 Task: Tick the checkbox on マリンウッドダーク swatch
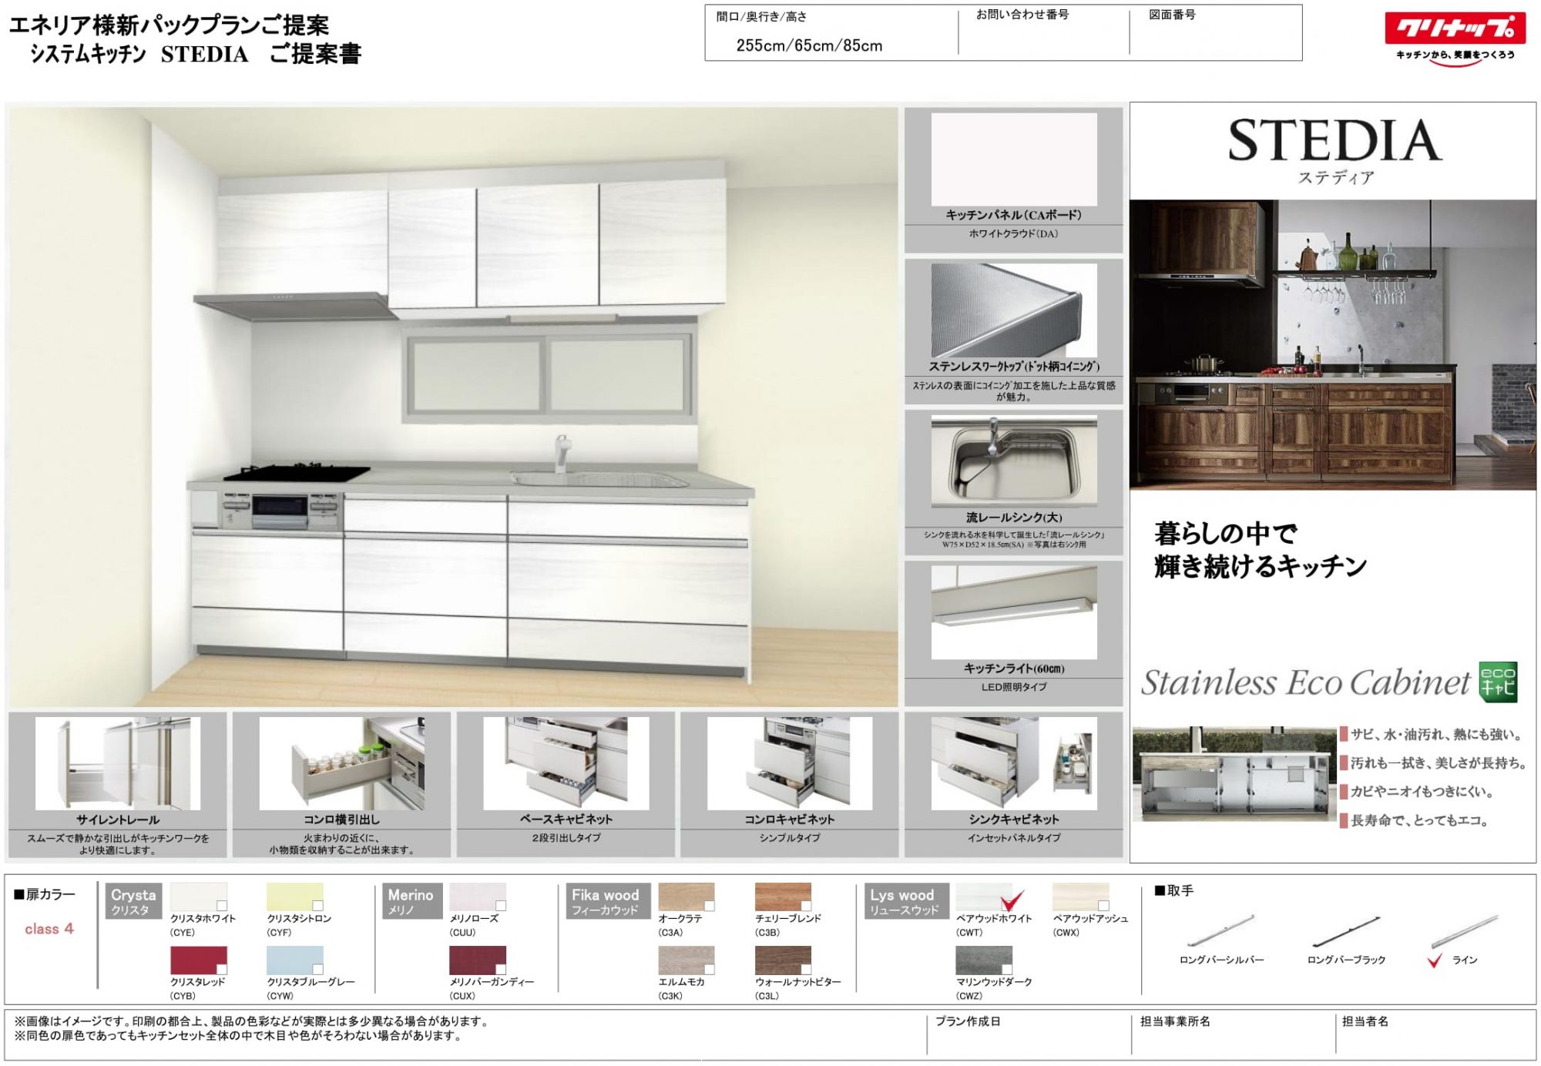1006,969
